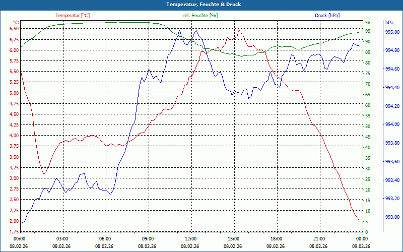Click pressure axis value '993,60'
403x252 pixels.
click(x=392, y=161)
